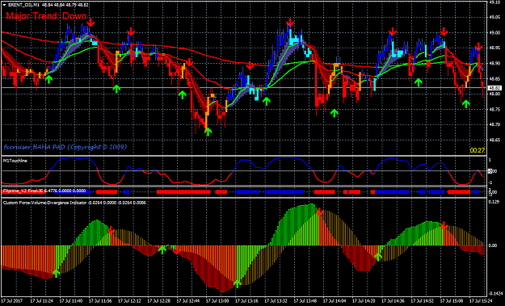
Task: Click the -0.1424 divergence scale value
Action: coord(494,293)
